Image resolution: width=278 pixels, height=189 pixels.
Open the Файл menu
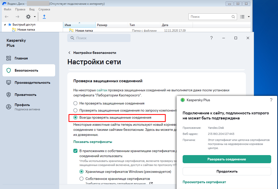(x=7, y=9)
